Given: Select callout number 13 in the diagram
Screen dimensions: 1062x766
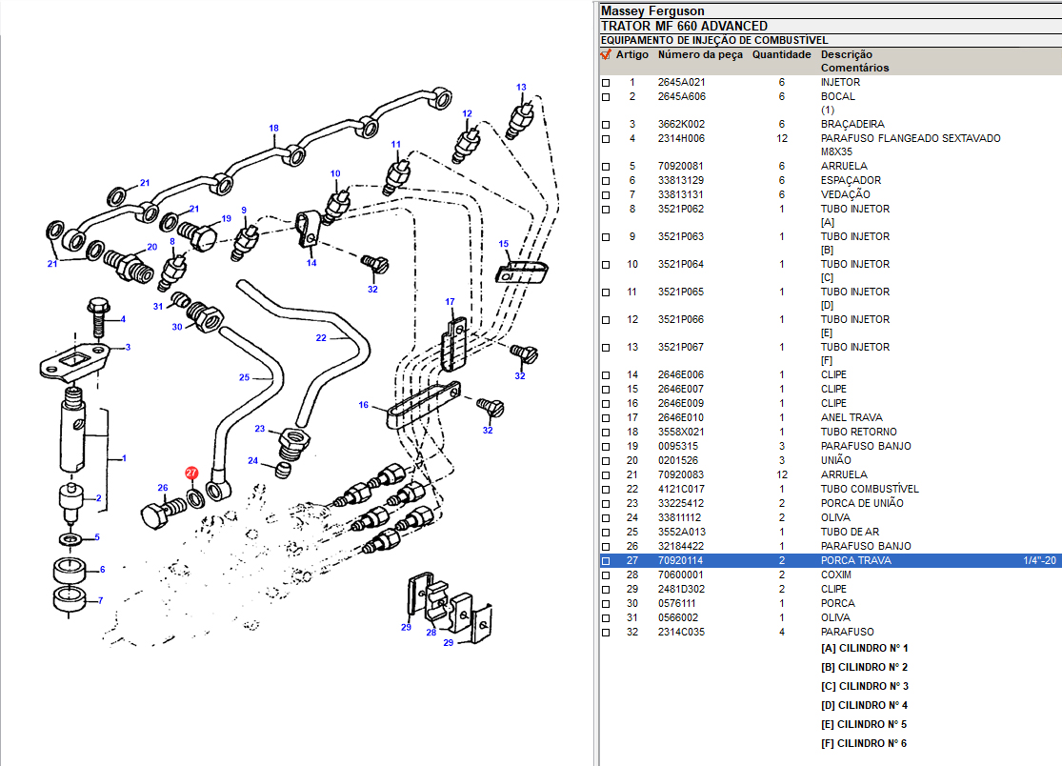Looking at the screenshot, I should click(x=521, y=87).
